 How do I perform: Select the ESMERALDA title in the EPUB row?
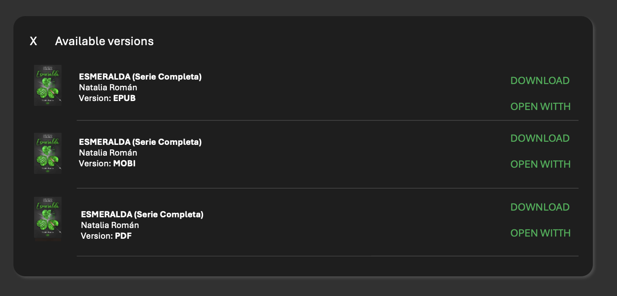tap(140, 77)
